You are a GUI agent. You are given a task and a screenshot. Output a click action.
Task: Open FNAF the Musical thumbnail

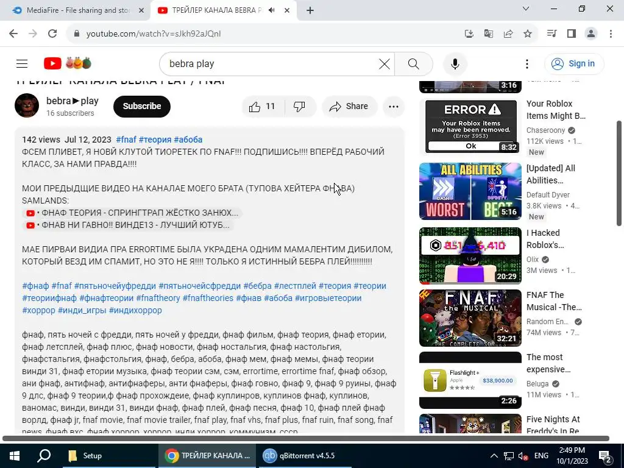coord(470,318)
